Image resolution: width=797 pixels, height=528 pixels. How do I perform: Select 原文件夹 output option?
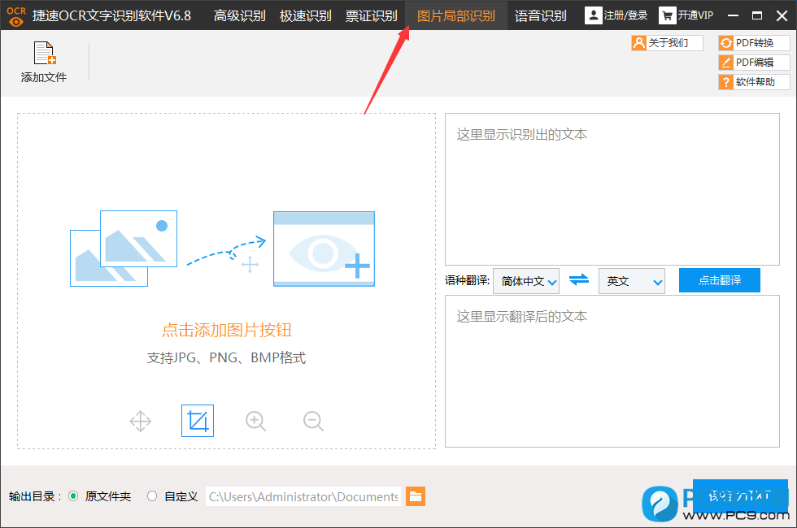pyautogui.click(x=100, y=496)
